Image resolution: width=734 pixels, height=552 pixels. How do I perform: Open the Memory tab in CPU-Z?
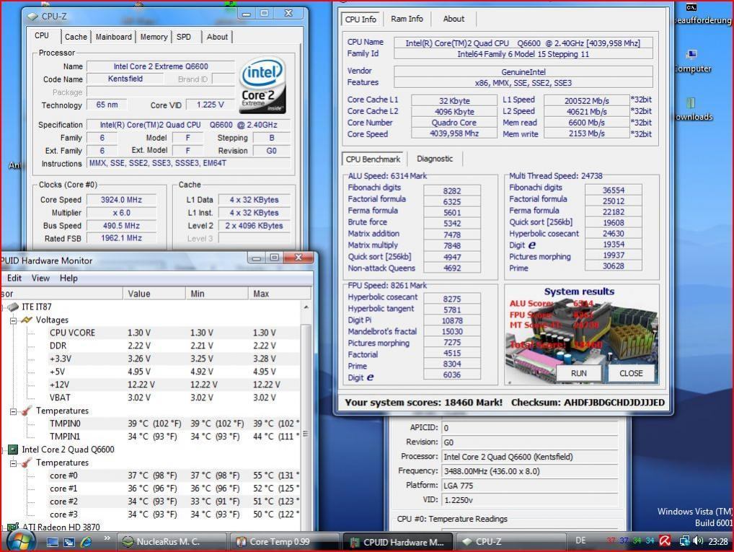pyautogui.click(x=154, y=37)
